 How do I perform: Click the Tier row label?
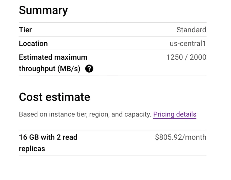pyautogui.click(x=25, y=30)
